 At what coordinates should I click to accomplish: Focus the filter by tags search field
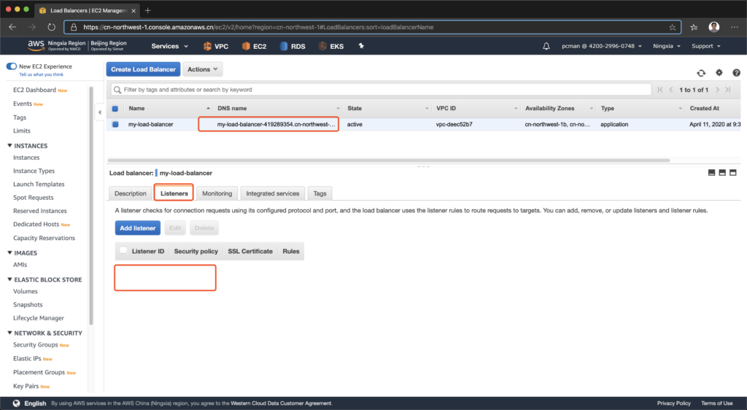click(379, 90)
